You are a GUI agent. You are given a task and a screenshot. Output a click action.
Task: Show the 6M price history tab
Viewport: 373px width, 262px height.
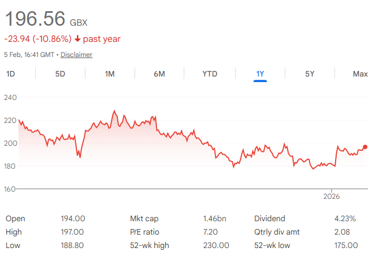click(x=160, y=74)
